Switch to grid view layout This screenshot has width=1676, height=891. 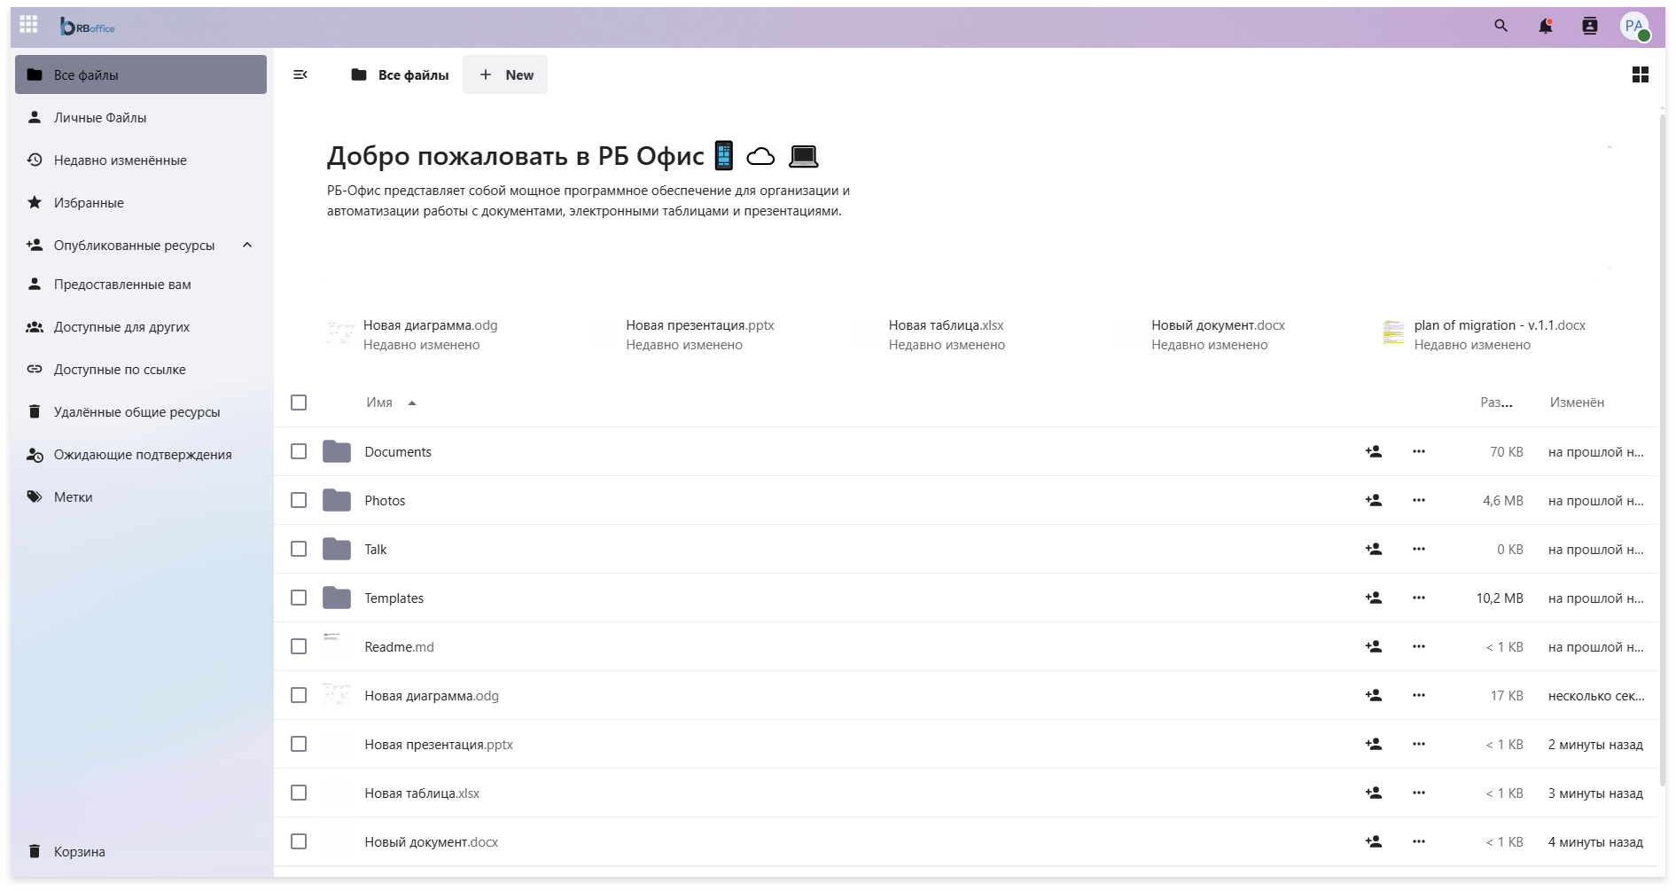coord(1641,75)
